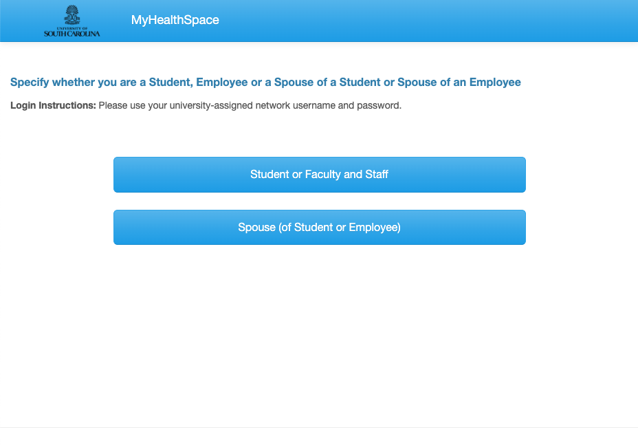Click the palmetto tree emblem in the logo

click(72, 14)
